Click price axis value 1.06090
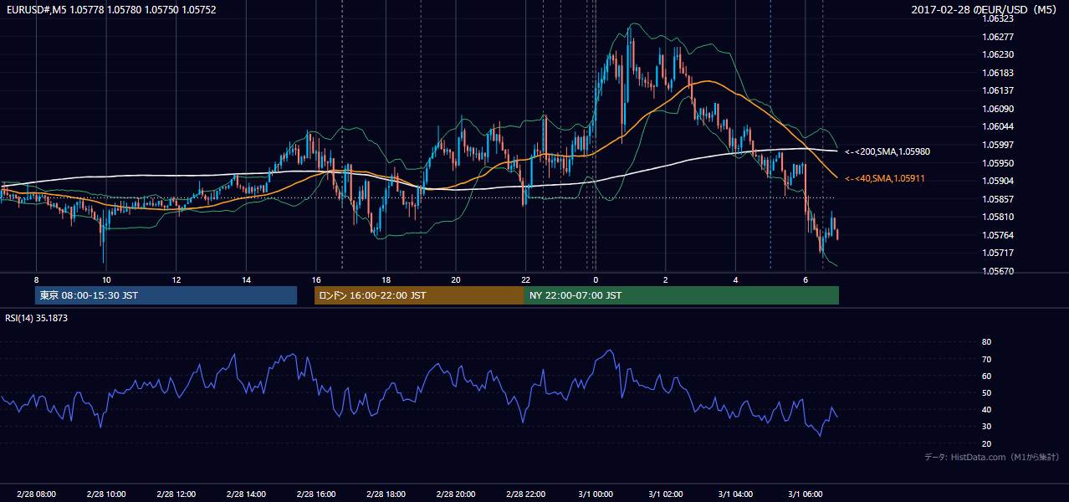 click(998, 109)
